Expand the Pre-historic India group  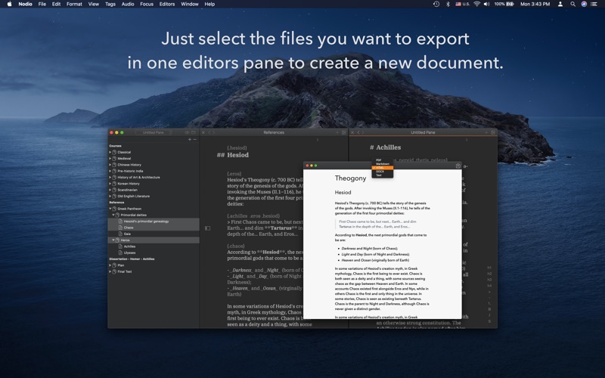click(110, 171)
